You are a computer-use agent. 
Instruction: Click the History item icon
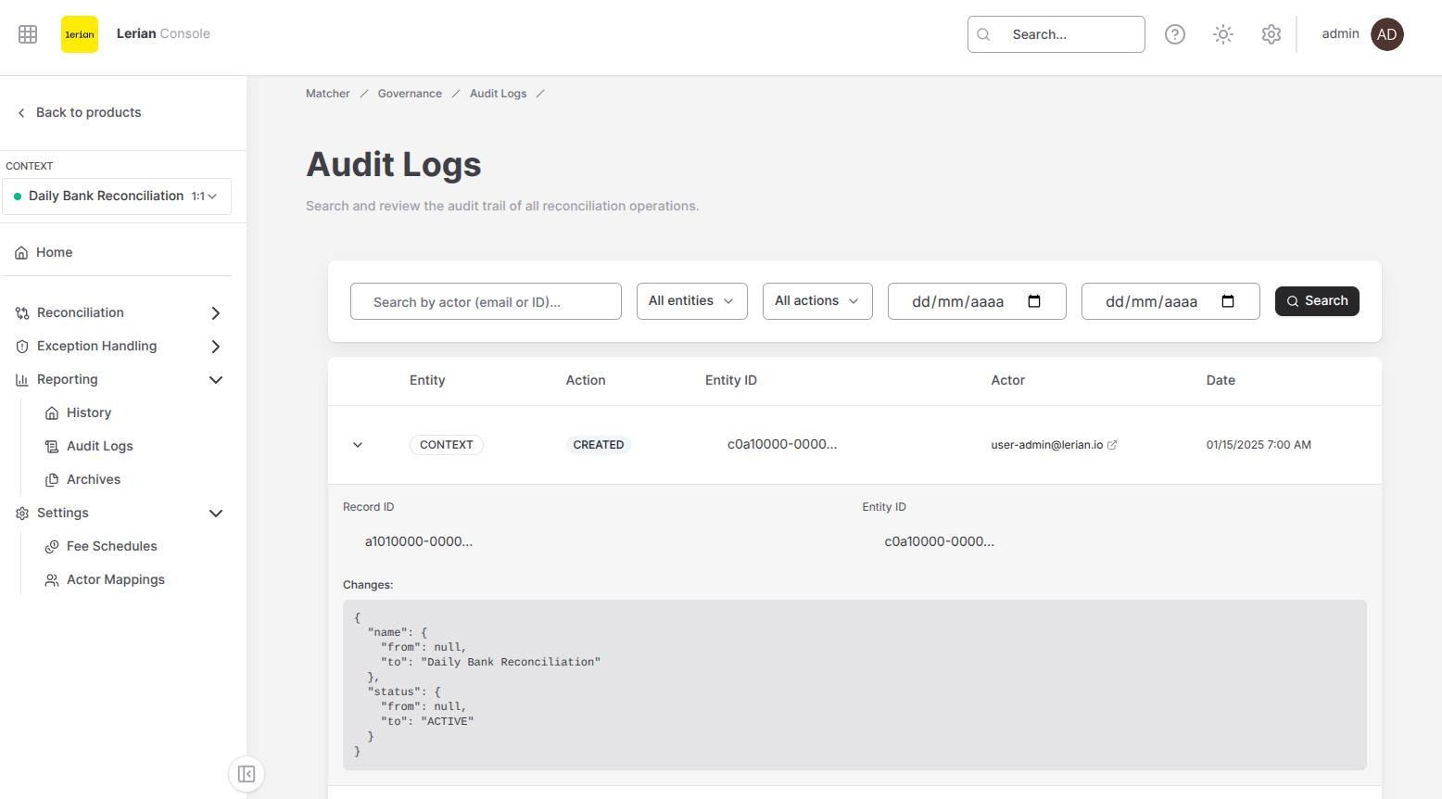pos(52,413)
